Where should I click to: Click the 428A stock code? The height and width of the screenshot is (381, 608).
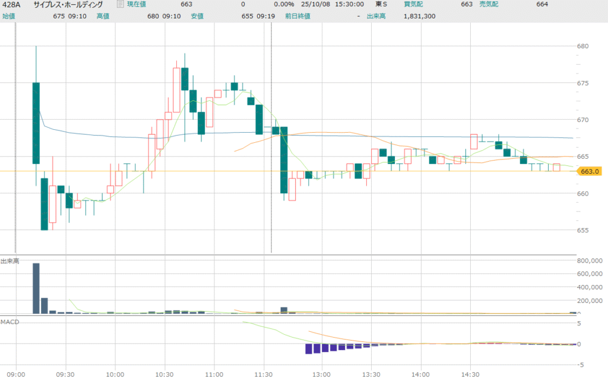[x=12, y=5]
